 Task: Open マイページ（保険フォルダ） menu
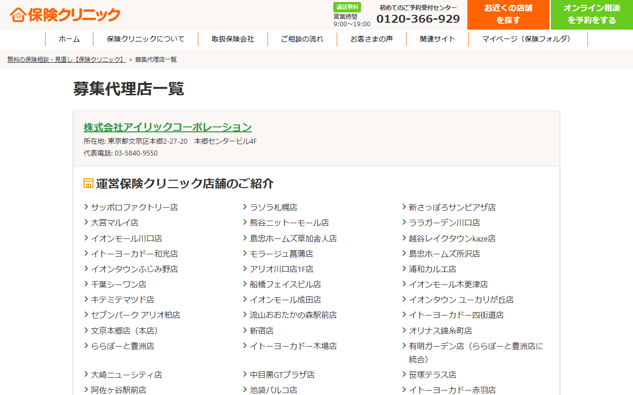[x=528, y=39]
